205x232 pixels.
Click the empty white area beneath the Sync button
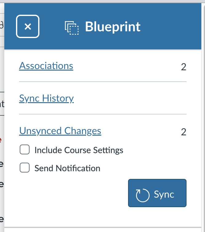pos(103,217)
